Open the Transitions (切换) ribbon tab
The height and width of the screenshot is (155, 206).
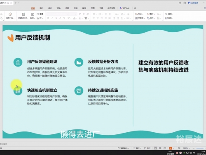coord(59,8)
